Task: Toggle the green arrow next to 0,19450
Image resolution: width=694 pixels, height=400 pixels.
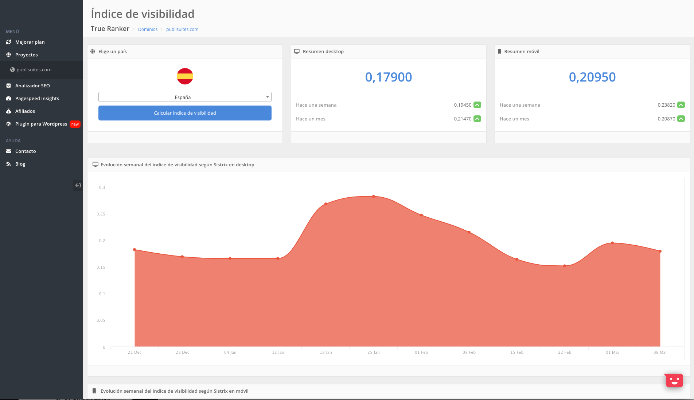Action: (x=478, y=105)
